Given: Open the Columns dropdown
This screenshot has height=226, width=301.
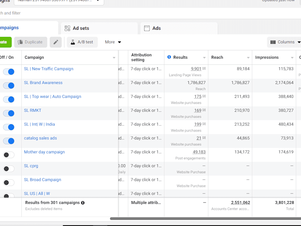Looking at the screenshot, I should tap(284, 42).
